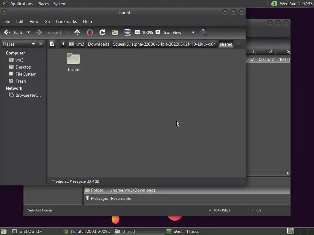Open Back history dropdown arrow
The height and width of the screenshot is (235, 314).
click(29, 32)
